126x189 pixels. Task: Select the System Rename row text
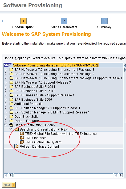coord(27,121)
